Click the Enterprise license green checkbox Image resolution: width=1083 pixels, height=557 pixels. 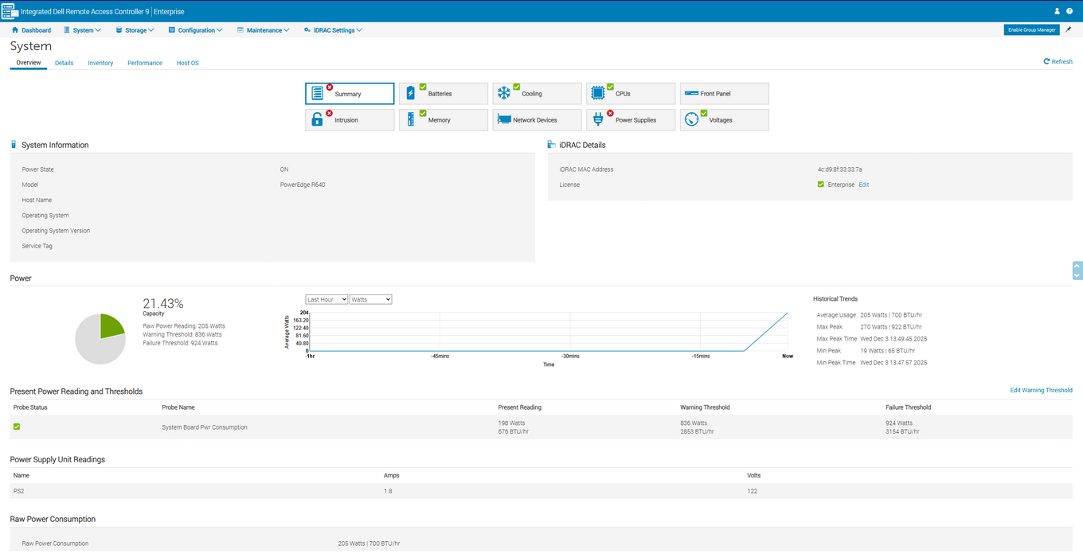point(821,185)
